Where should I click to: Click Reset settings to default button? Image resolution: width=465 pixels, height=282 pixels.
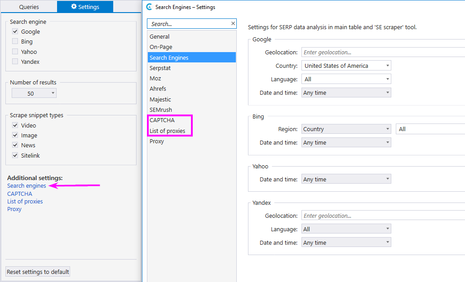(x=38, y=272)
